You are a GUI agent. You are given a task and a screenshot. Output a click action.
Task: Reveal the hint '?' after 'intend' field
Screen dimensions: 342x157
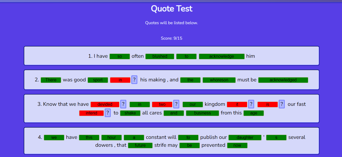pos(108,113)
